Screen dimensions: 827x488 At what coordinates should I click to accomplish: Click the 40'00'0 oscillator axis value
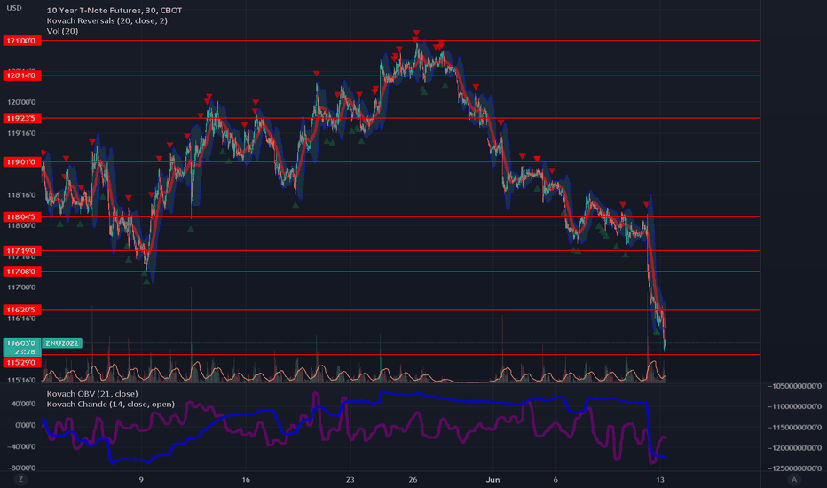click(x=25, y=404)
